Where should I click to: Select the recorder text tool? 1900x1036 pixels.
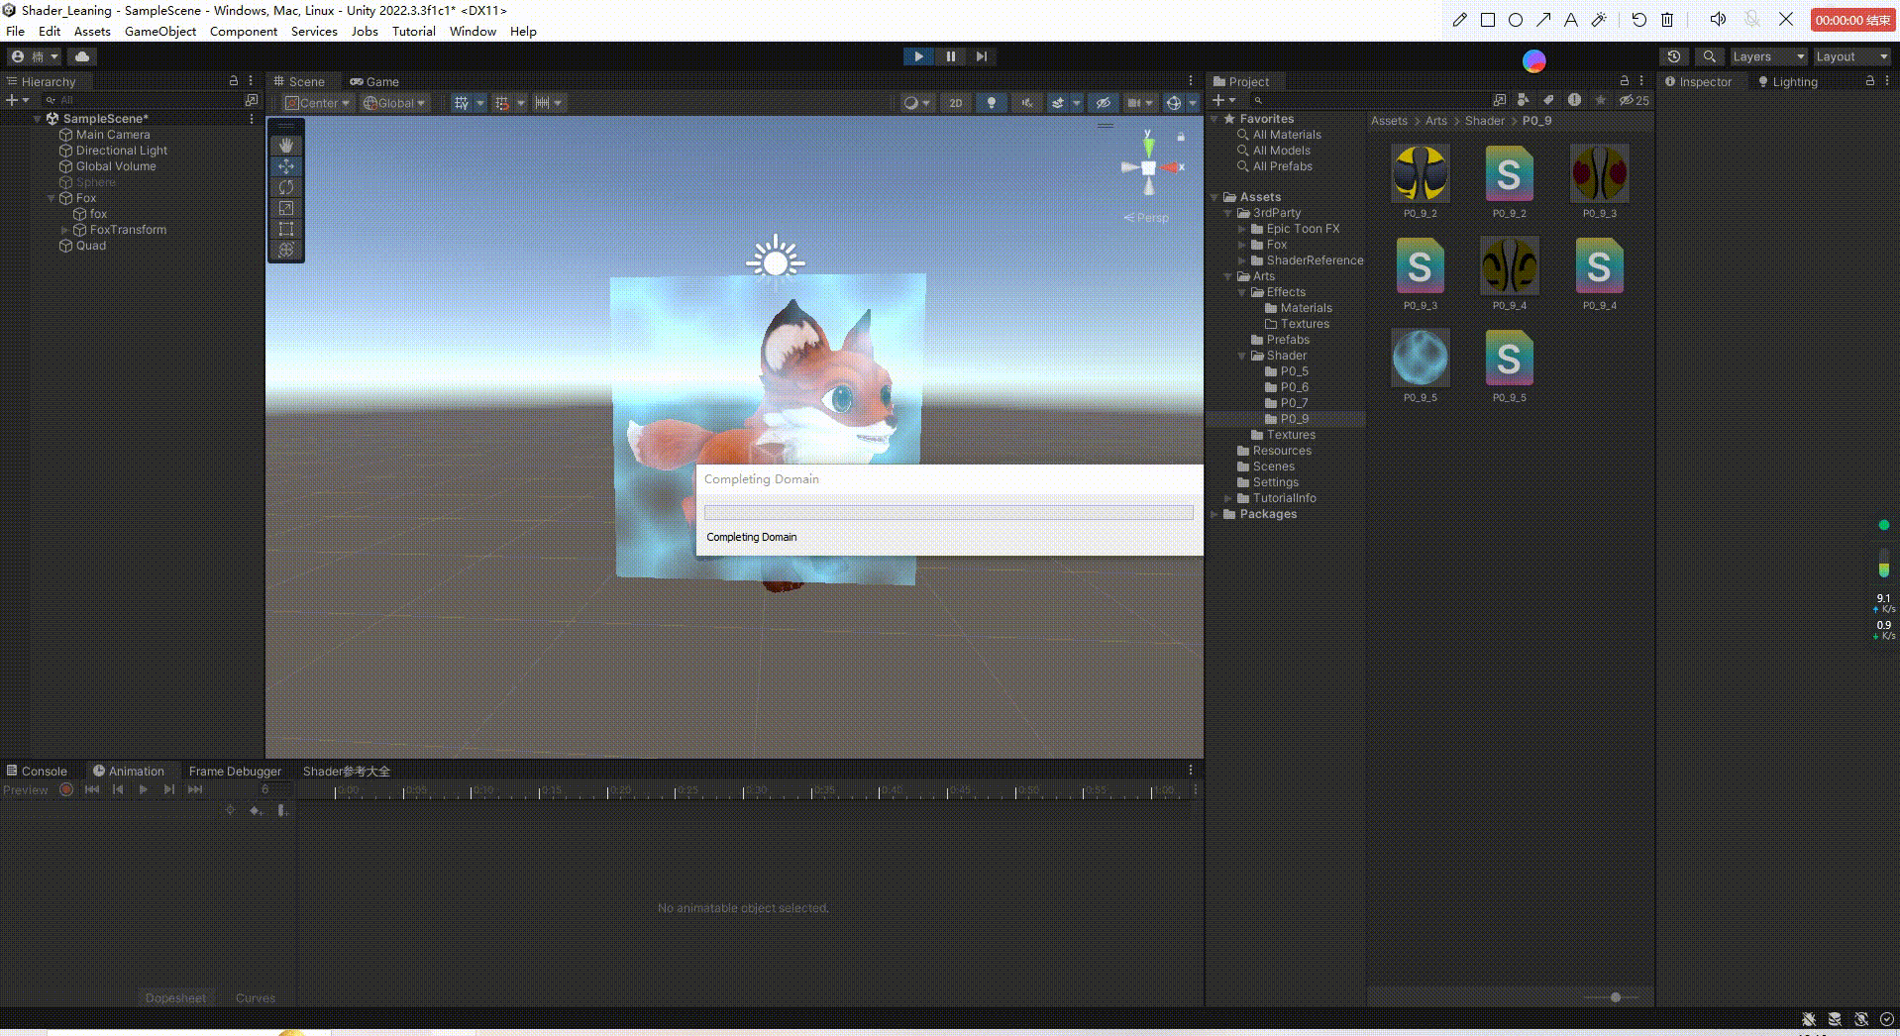pyautogui.click(x=1571, y=20)
